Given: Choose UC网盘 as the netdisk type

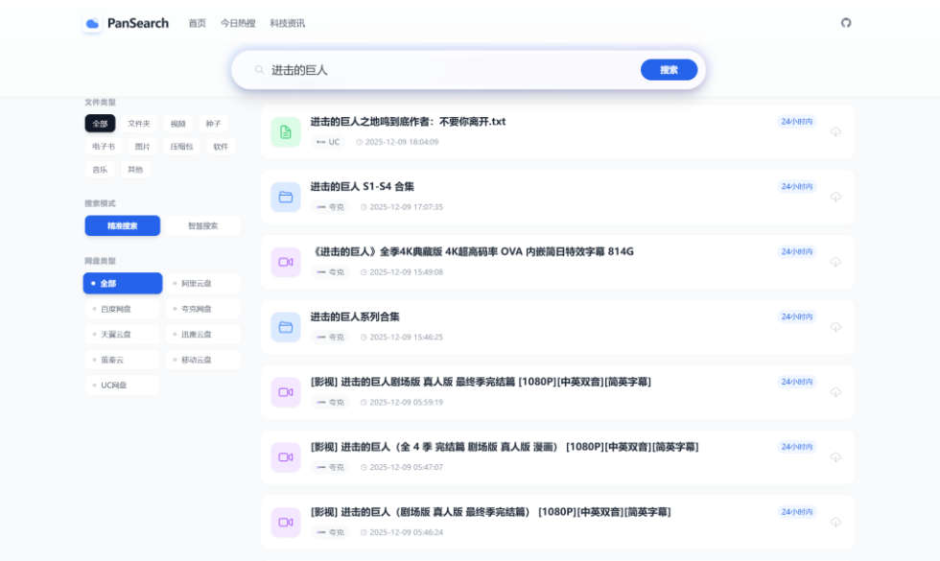Looking at the screenshot, I should tap(123, 386).
